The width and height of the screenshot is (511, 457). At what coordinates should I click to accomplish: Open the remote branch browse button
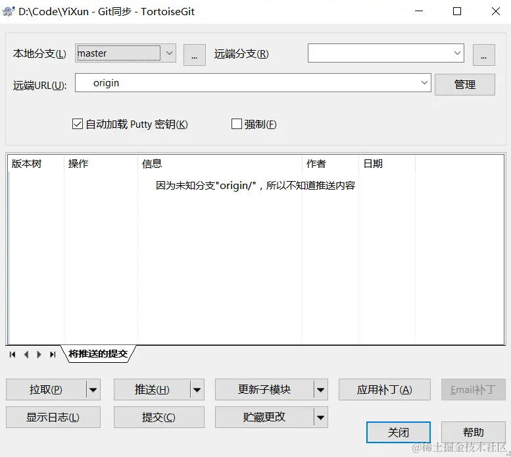[484, 55]
